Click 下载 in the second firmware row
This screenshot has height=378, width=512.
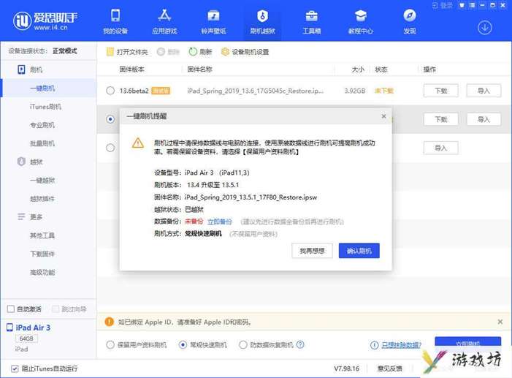441,119
